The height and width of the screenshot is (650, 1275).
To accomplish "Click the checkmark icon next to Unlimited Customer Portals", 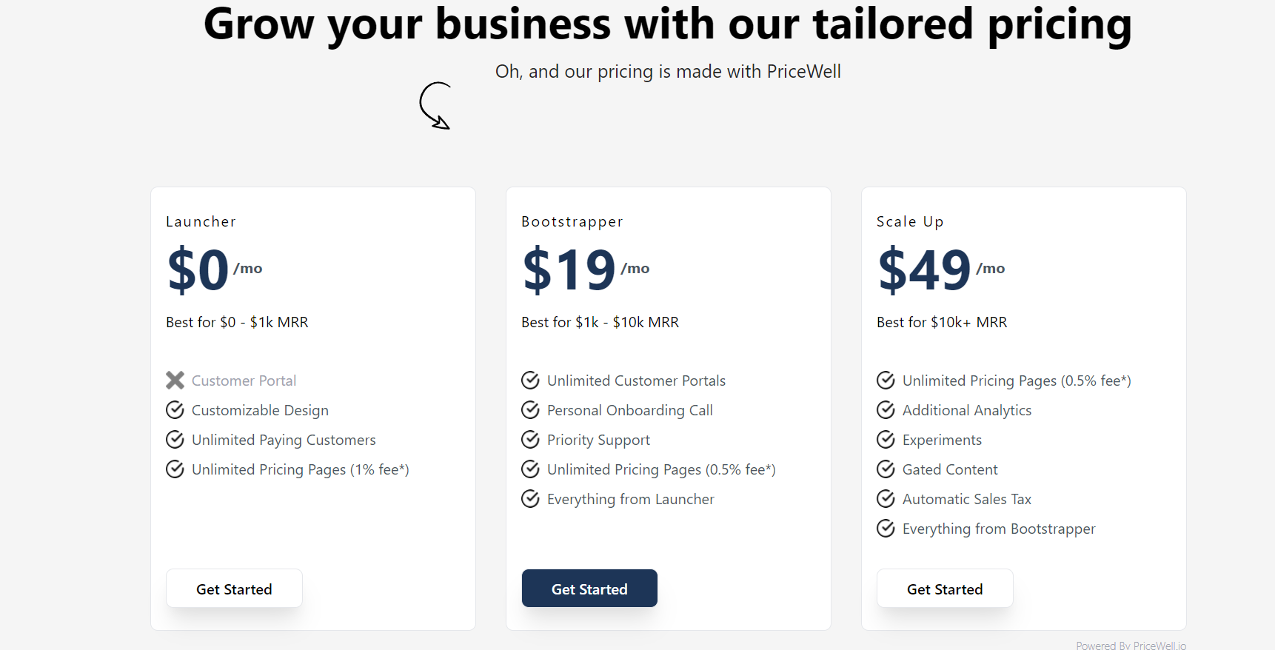I will click(530, 381).
